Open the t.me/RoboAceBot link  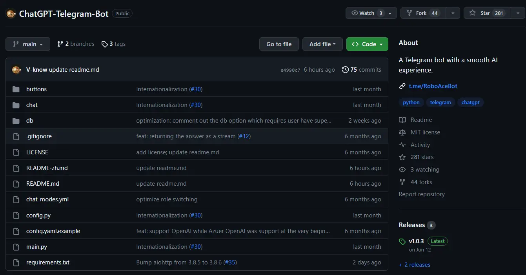click(x=433, y=86)
